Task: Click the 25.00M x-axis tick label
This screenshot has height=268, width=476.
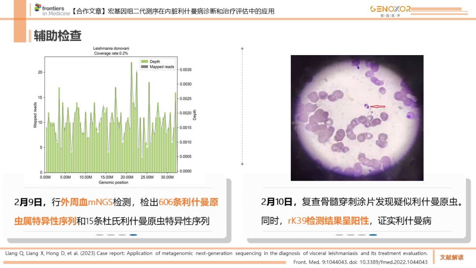Action: [147, 177]
